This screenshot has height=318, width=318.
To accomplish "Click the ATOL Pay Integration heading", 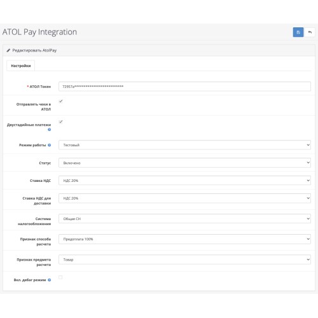I will click(39, 32).
